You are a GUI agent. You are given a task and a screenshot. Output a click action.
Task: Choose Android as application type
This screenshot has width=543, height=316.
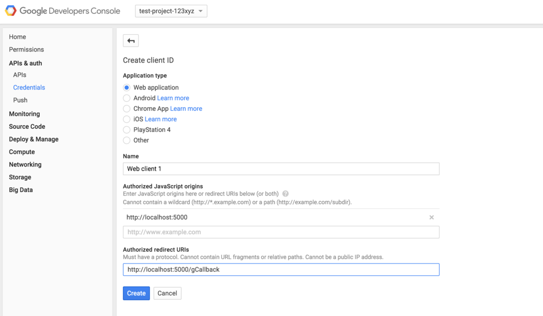tap(127, 98)
